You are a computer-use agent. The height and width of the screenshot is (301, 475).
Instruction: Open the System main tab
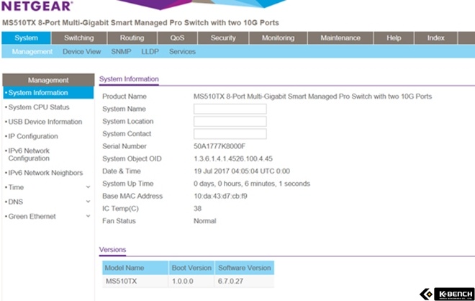[27, 38]
